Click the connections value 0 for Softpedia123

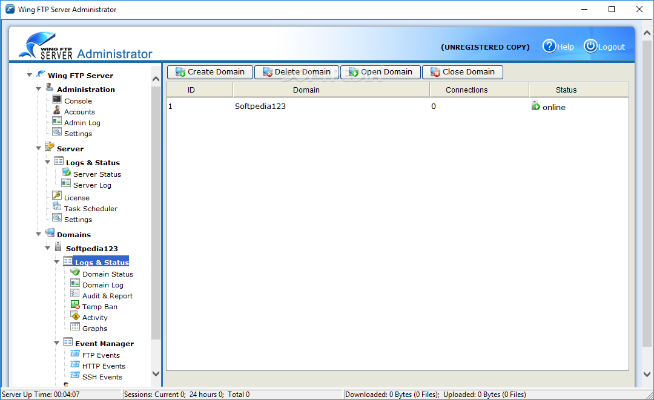click(x=434, y=107)
